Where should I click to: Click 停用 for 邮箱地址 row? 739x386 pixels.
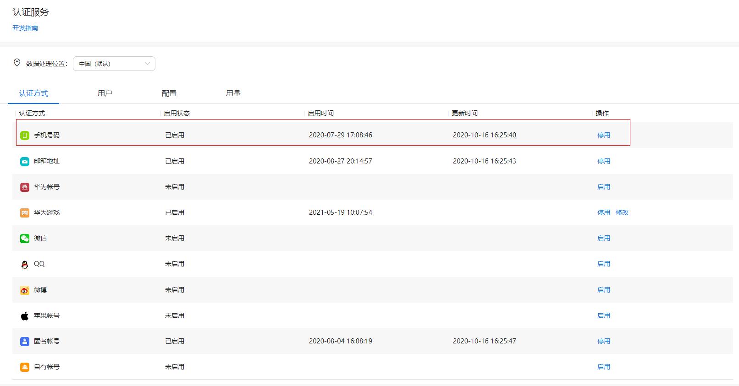coord(604,161)
